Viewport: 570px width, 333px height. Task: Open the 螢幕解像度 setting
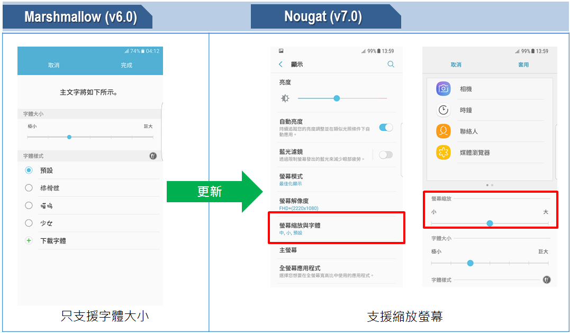337,204
